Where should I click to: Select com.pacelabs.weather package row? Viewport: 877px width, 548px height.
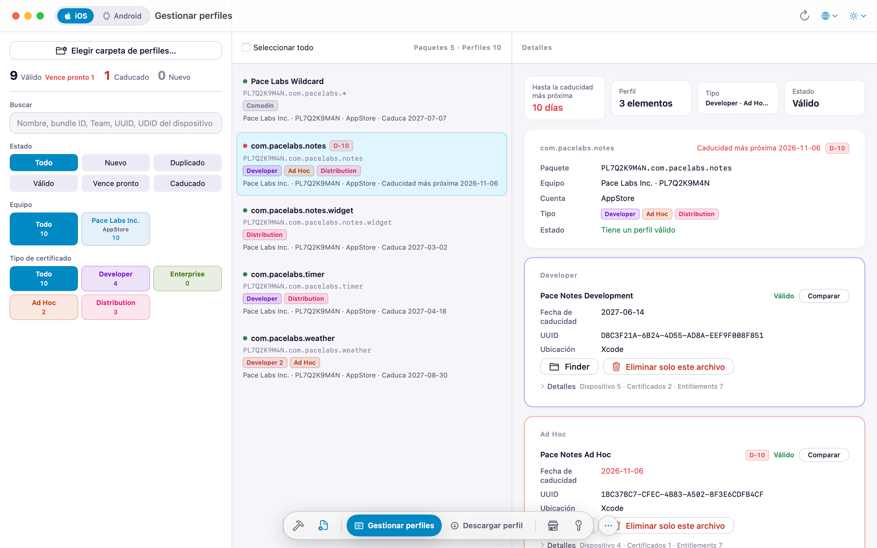[x=372, y=356]
